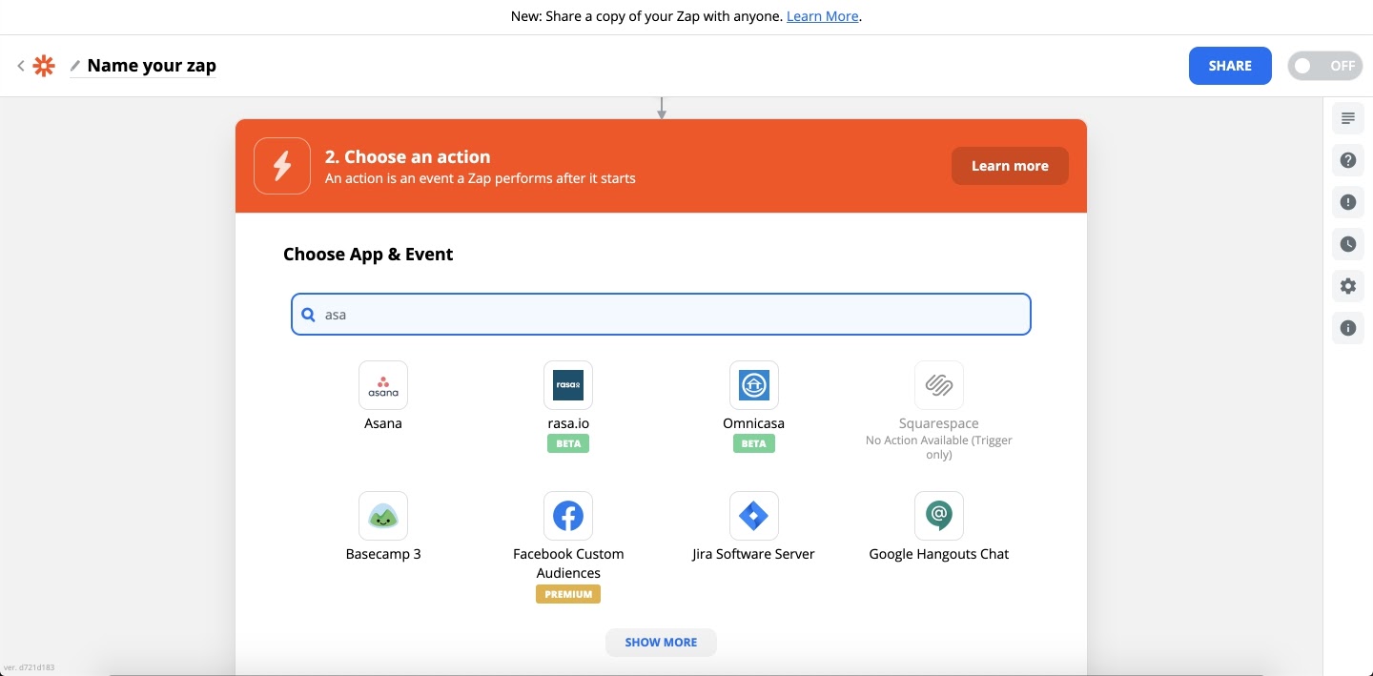Image resolution: width=1373 pixels, height=676 pixels.
Task: Click the Name your zap title
Action: [152, 66]
